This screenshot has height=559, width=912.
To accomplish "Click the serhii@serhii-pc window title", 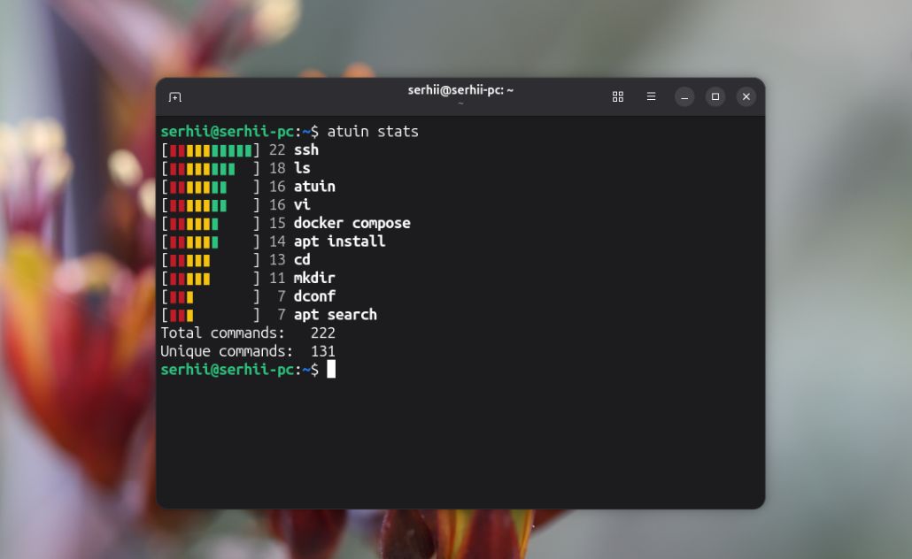I will click(460, 90).
